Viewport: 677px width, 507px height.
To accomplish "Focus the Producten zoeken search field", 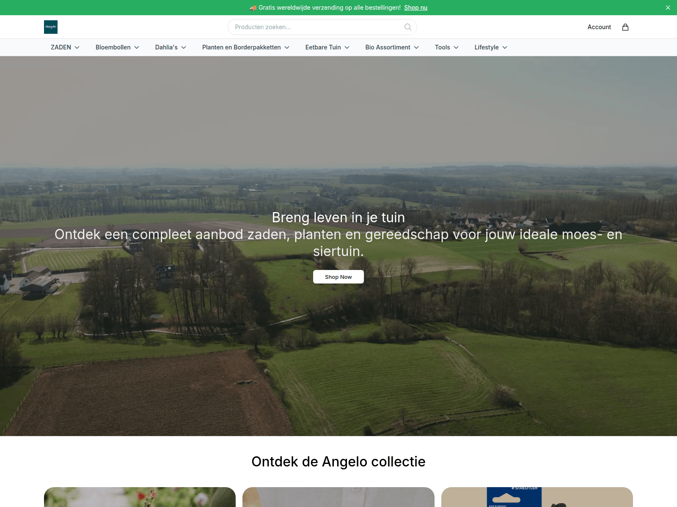I will coord(322,27).
